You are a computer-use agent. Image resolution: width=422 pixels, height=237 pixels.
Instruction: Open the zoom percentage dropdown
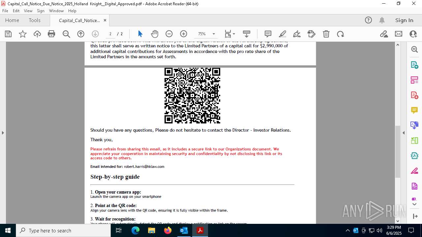(x=214, y=34)
